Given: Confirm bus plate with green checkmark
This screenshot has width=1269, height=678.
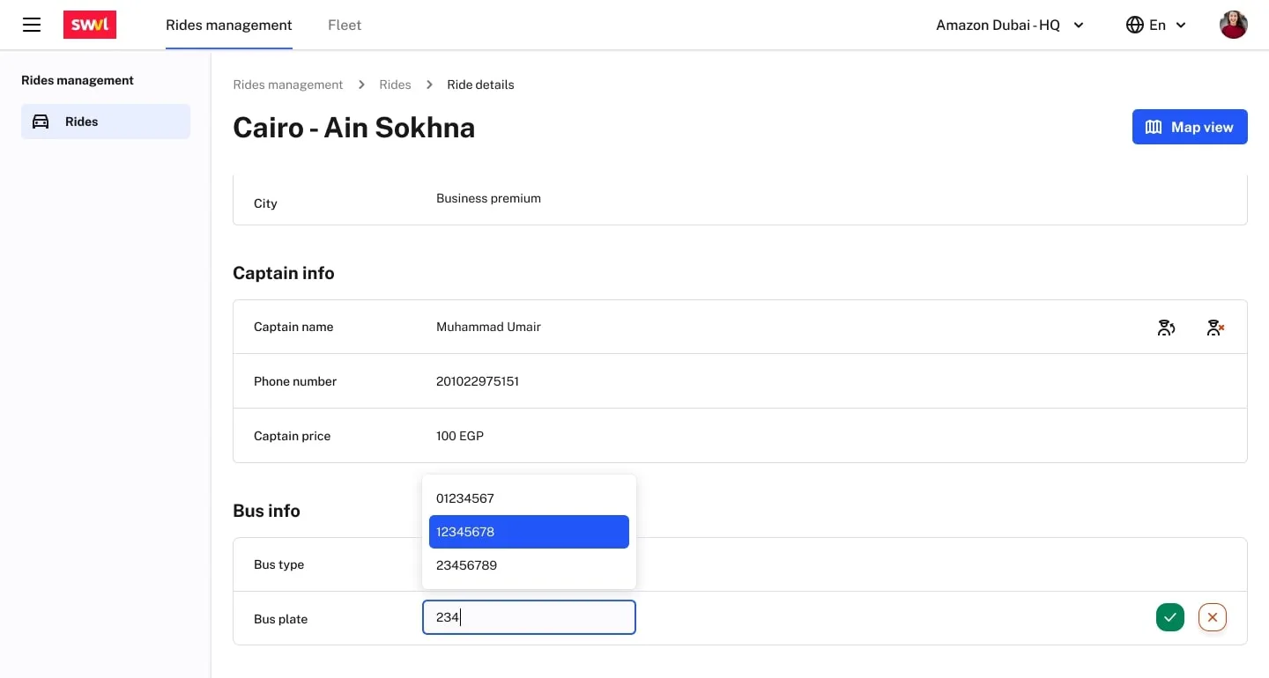Looking at the screenshot, I should click(1169, 618).
